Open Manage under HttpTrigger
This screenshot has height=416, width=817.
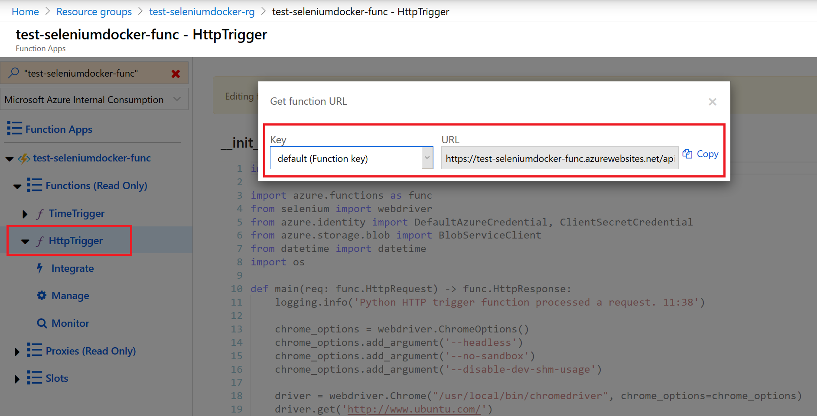pos(70,296)
